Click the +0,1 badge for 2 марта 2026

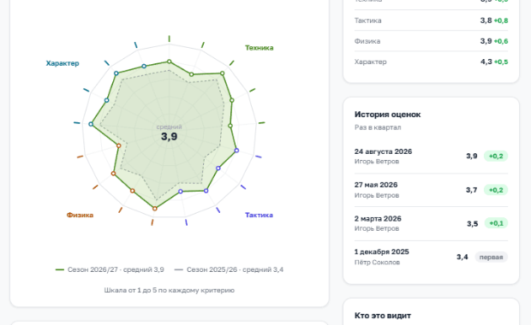click(x=496, y=223)
